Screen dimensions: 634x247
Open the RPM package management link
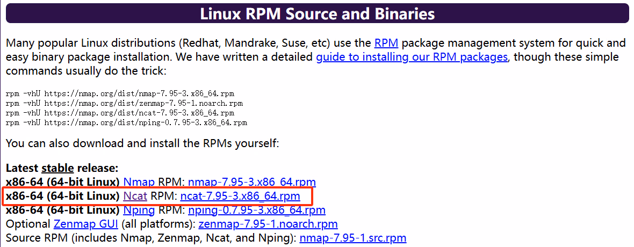click(386, 42)
